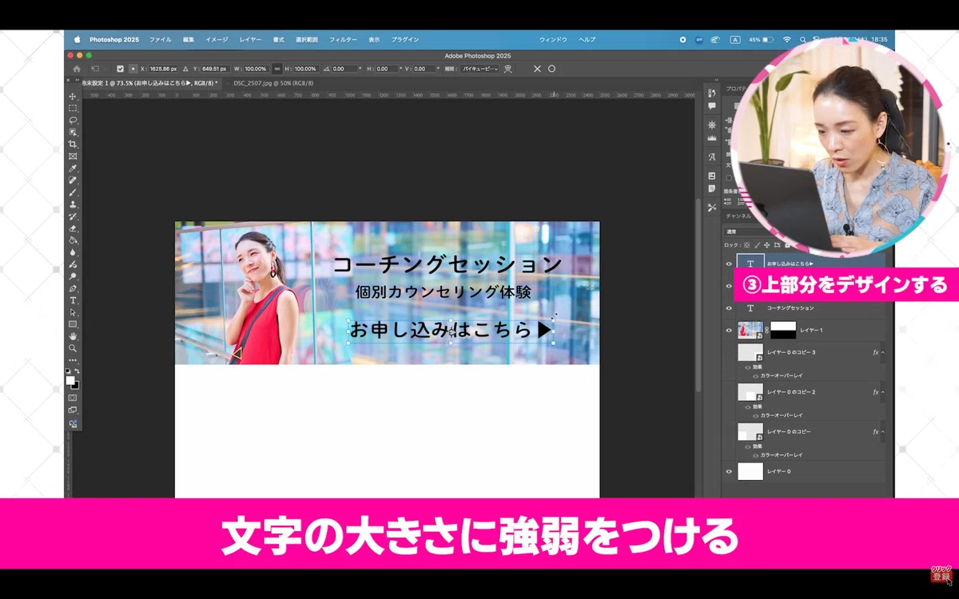Image resolution: width=959 pixels, height=599 pixels.
Task: Select the History Brush tool
Action: (73, 216)
